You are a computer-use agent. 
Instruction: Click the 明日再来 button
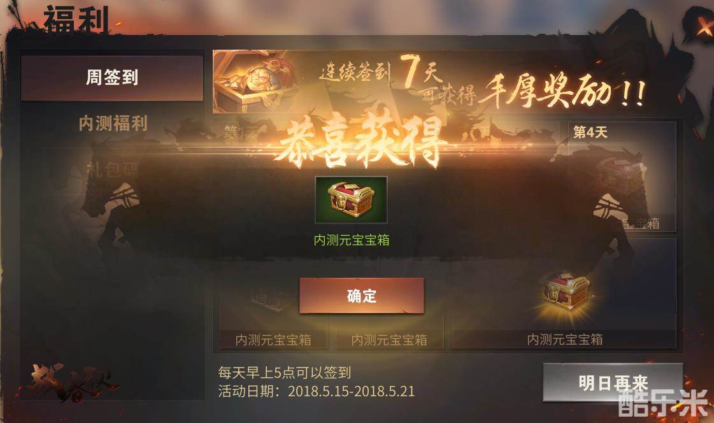pos(613,382)
